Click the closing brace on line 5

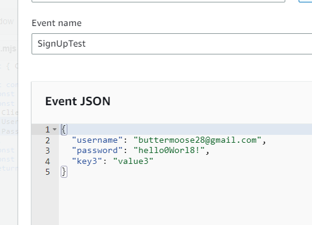(x=64, y=172)
